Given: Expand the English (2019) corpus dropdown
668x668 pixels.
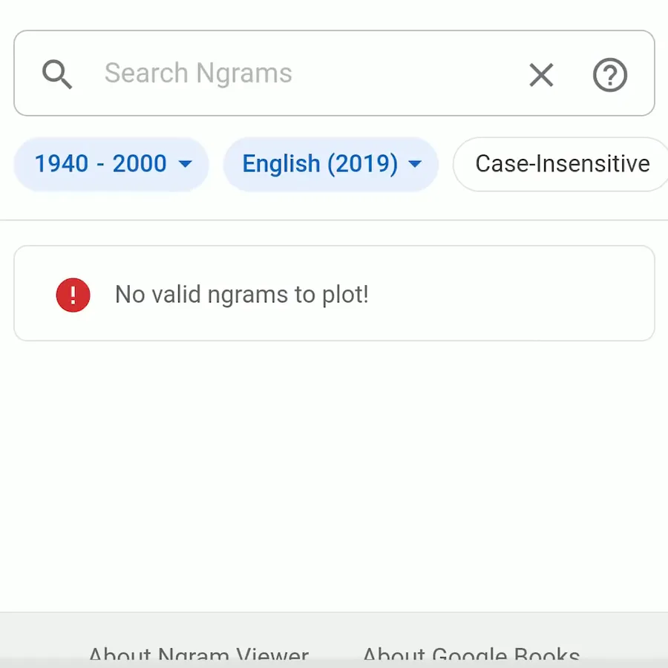Looking at the screenshot, I should 331,164.
